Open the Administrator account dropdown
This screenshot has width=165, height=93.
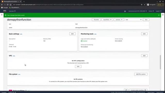[x=137, y=11]
